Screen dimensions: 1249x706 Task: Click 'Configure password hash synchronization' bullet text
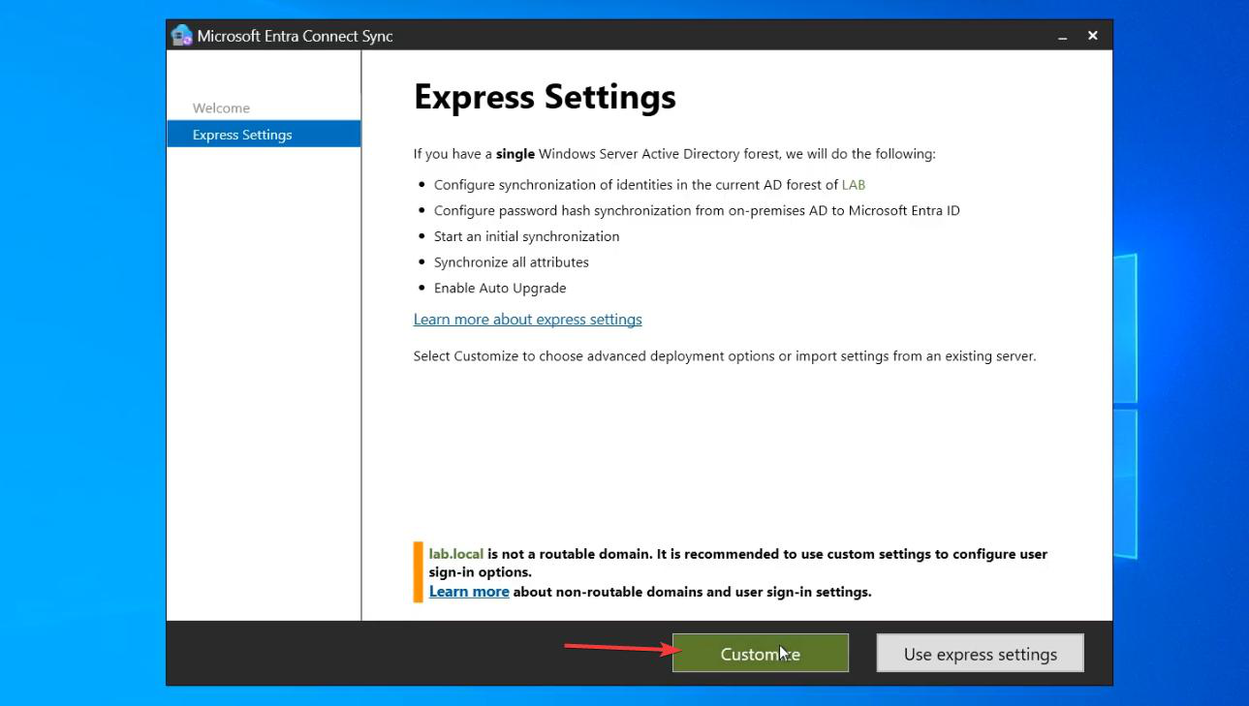coord(697,211)
